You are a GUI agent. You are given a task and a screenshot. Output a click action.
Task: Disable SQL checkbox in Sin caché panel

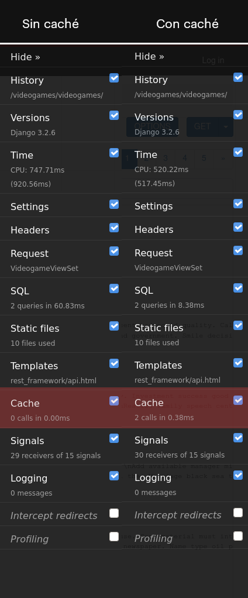point(114,288)
